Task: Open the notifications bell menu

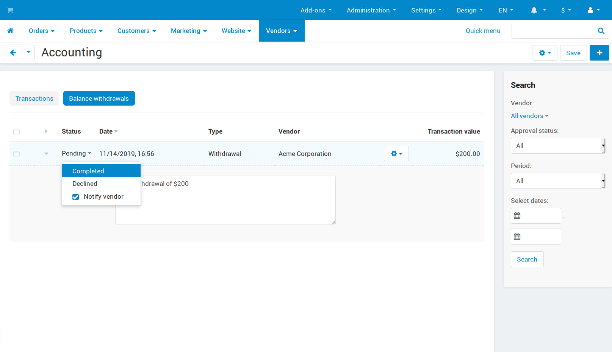Action: [x=538, y=10]
